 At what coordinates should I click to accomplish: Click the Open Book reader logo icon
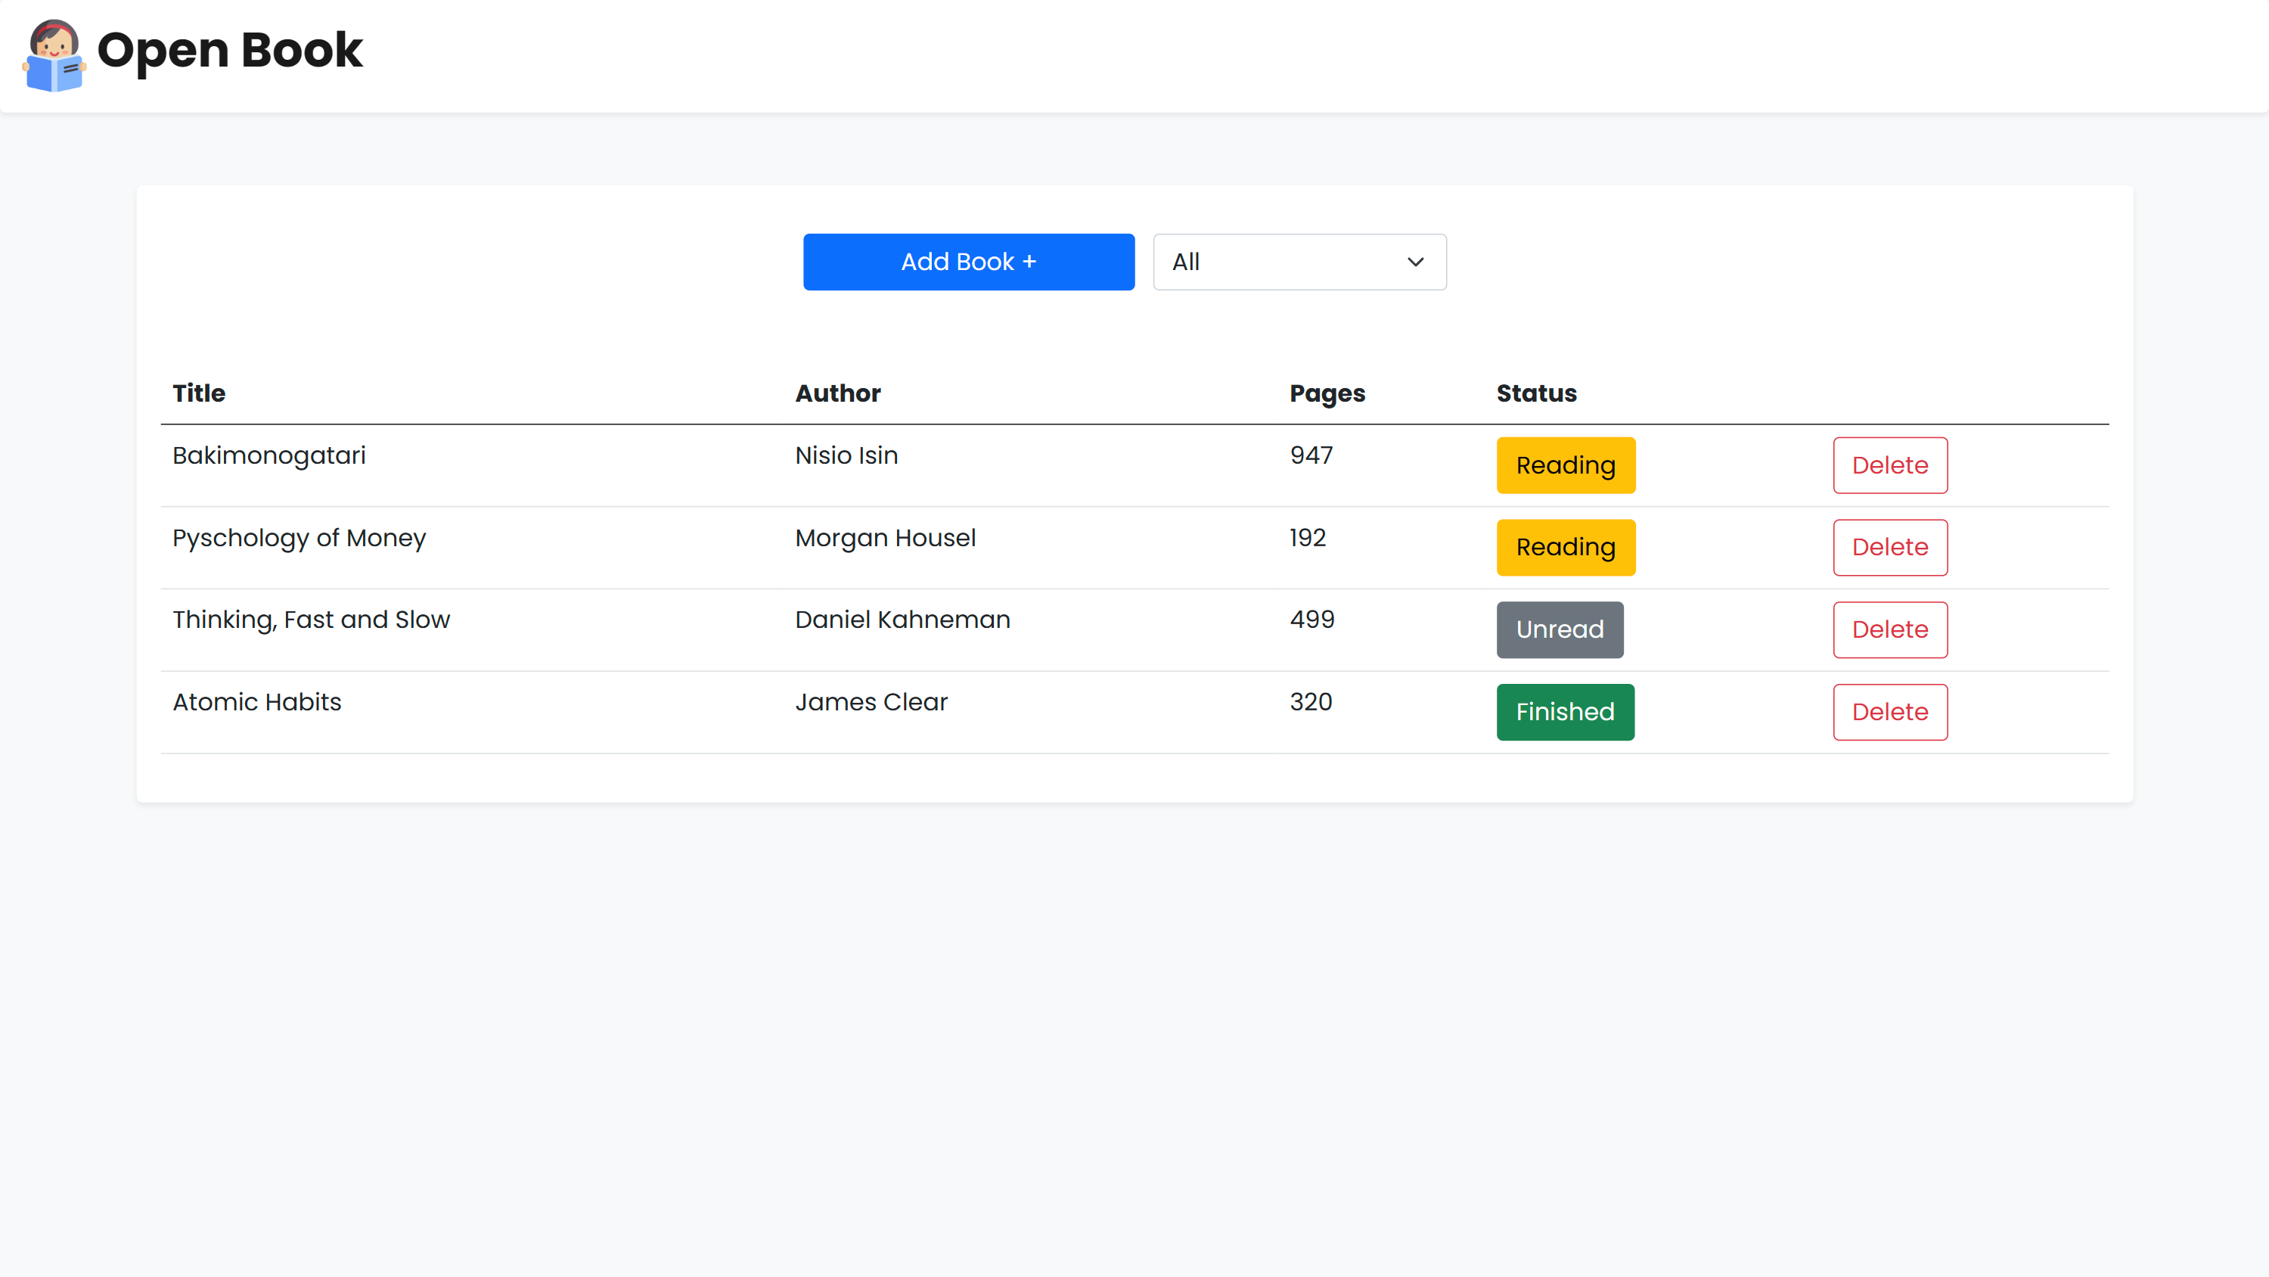tap(54, 55)
